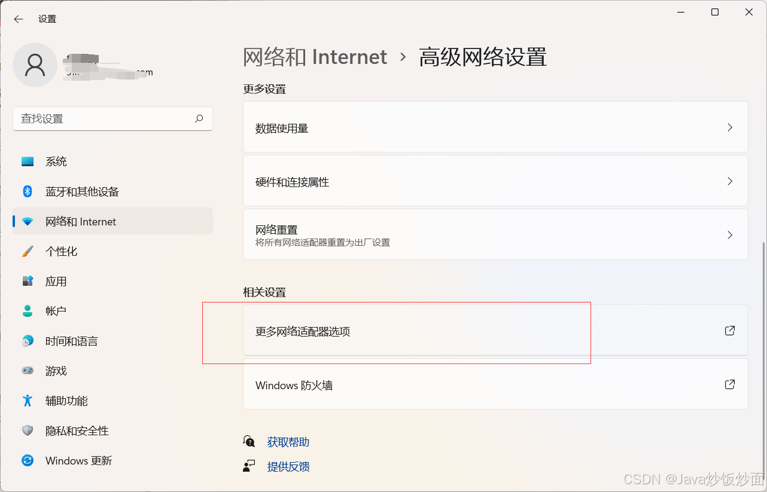Expand 数据使用量 with its chevron
The image size is (767, 492).
730,127
